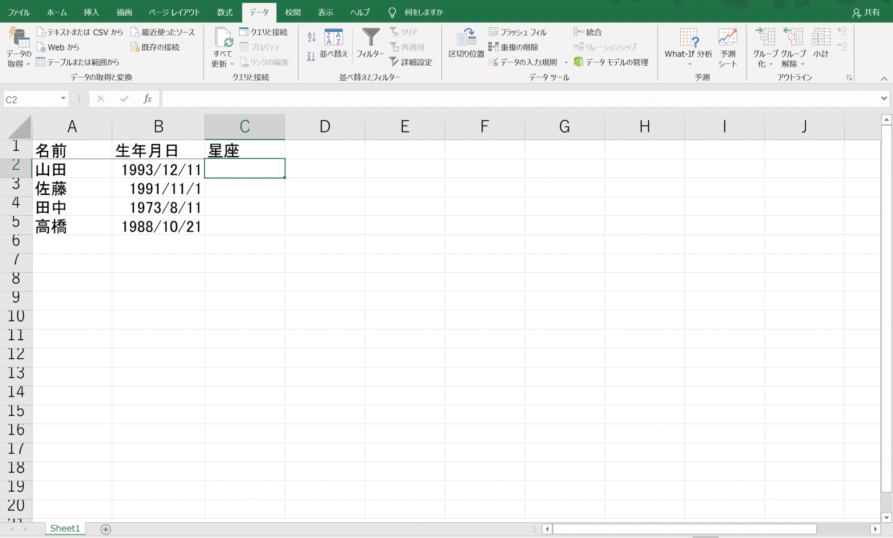
Task: Open the データの取得 (Get Data) menu
Action: (x=19, y=48)
